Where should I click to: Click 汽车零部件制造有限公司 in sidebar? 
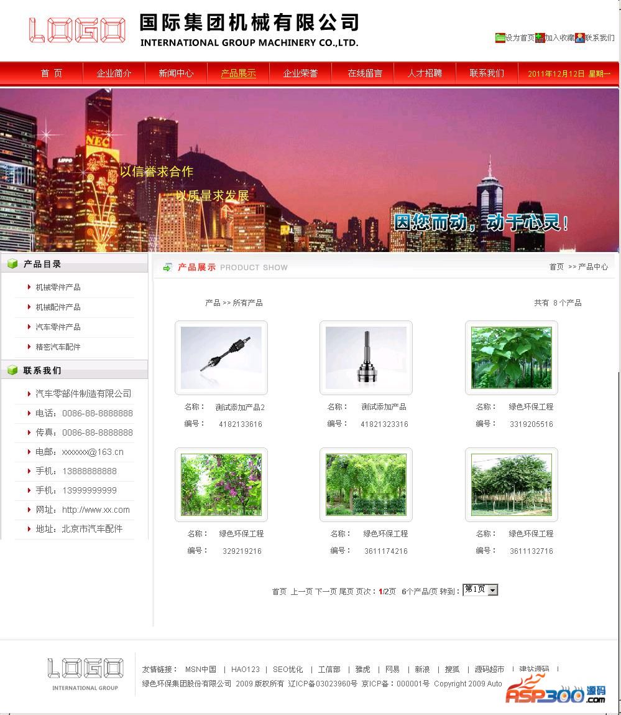83,393
